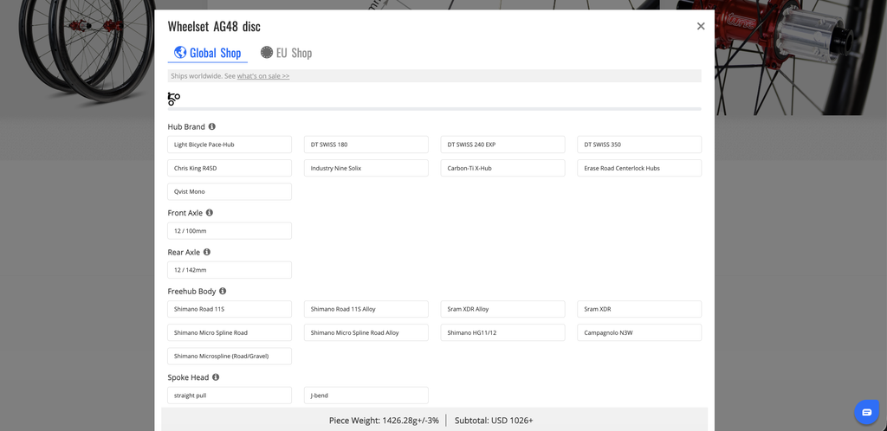Select straight pull spoke head
The width and height of the screenshot is (887, 431).
point(230,396)
